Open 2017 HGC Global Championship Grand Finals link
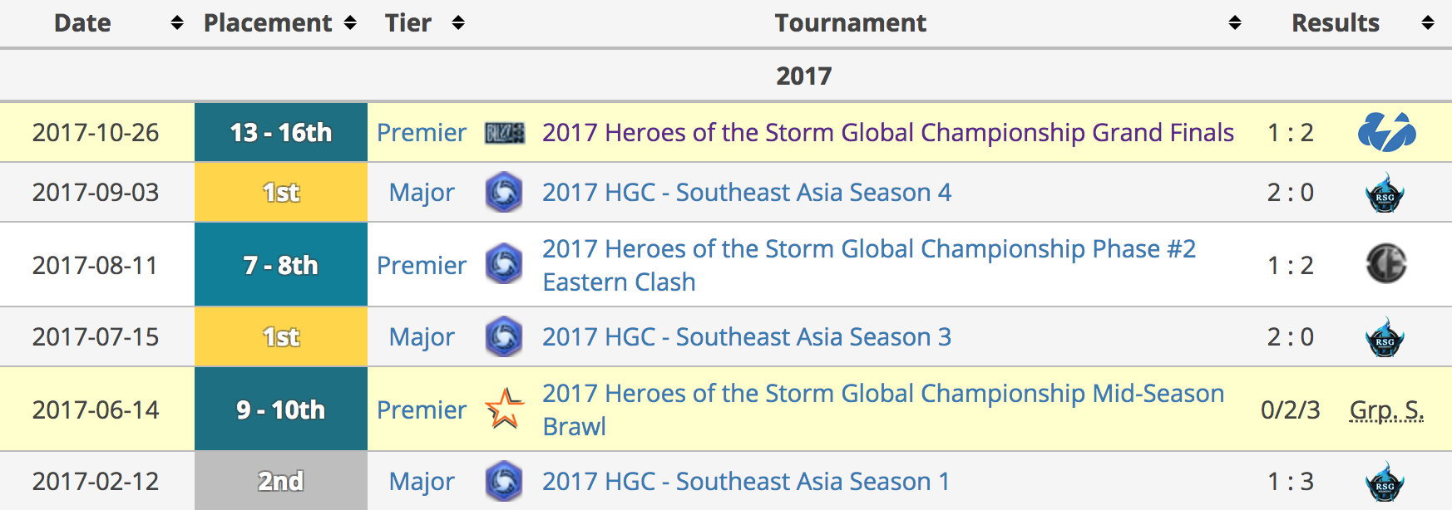The height and width of the screenshot is (510, 1452). click(x=887, y=133)
